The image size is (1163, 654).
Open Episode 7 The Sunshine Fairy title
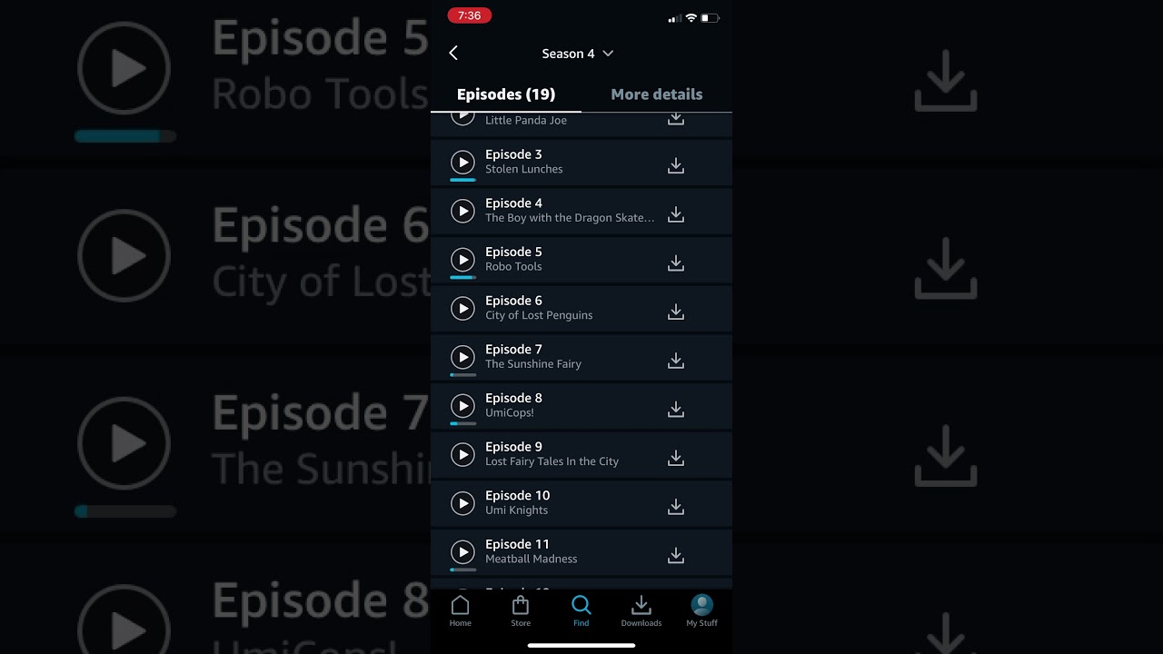click(x=533, y=357)
